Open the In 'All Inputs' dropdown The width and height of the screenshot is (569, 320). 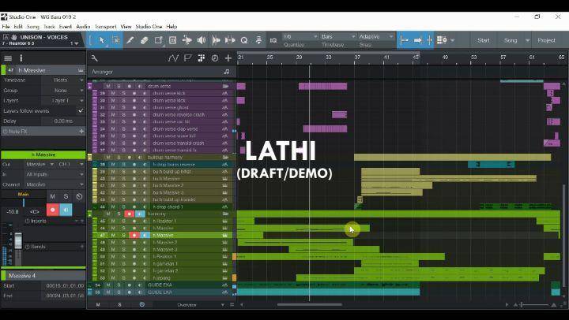(x=55, y=174)
